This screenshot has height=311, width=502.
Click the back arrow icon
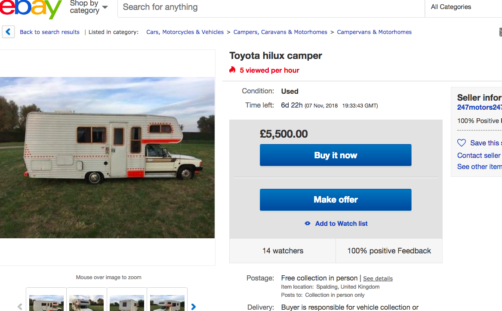8,32
